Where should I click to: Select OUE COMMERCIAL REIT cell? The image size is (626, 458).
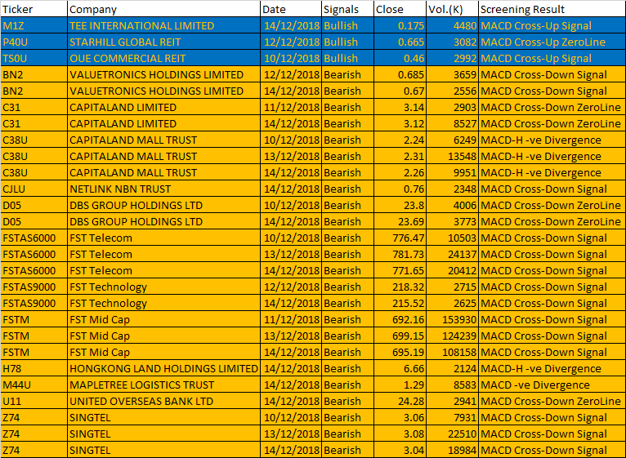(163, 58)
